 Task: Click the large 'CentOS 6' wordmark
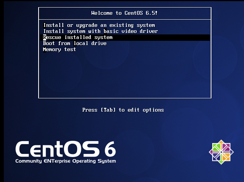click(65, 149)
